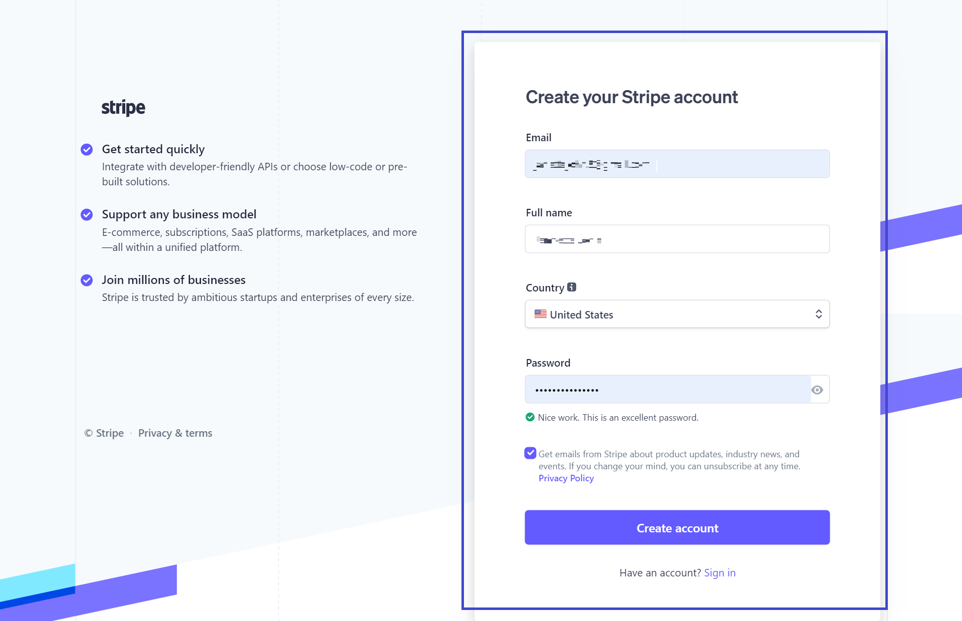Click the chevron on the Country selector
The image size is (962, 621).
[819, 314]
